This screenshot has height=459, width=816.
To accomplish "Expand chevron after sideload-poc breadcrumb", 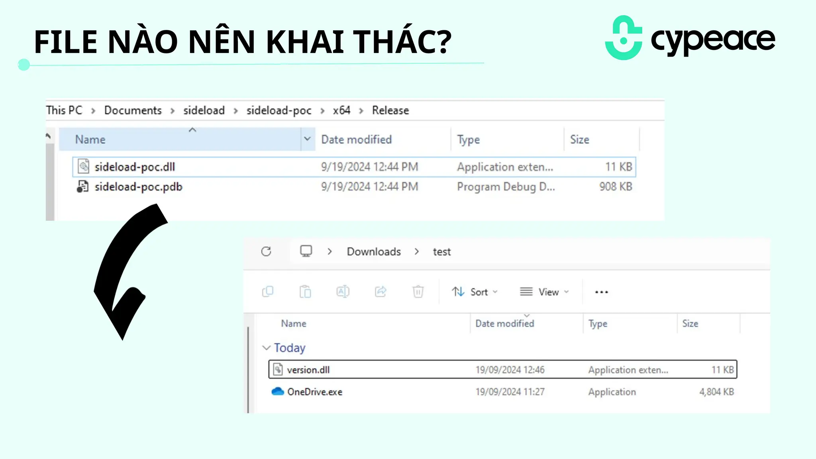I will [x=322, y=110].
